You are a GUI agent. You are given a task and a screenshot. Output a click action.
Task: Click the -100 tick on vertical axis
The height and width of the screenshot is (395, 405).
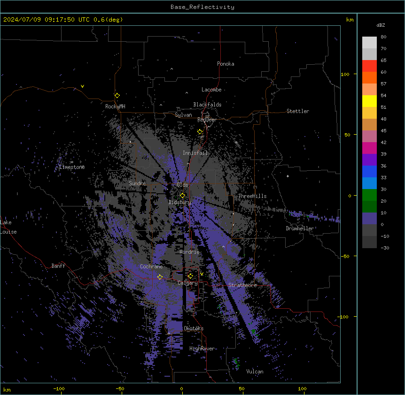343,317
